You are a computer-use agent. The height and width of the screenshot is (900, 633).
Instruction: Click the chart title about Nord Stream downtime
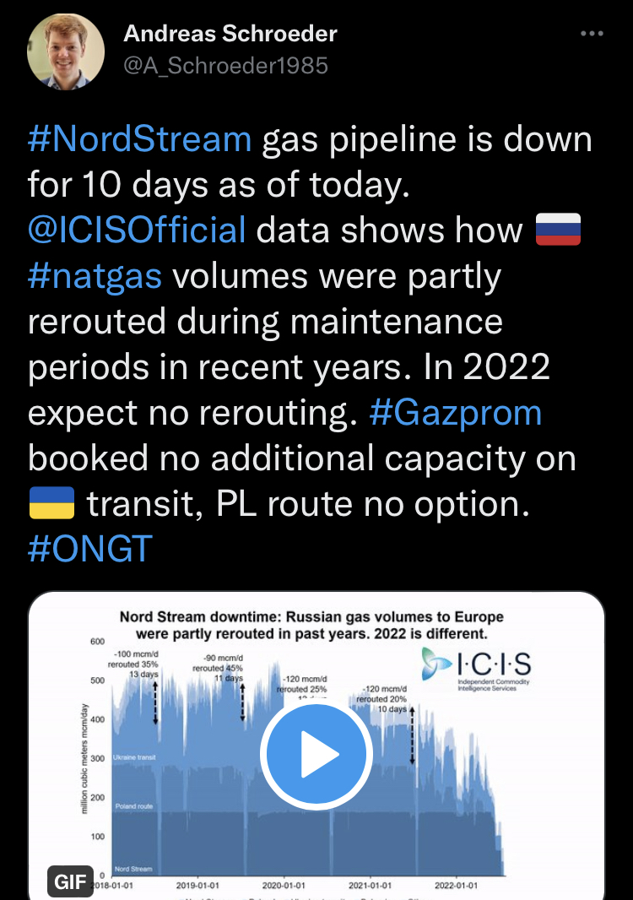coord(312,625)
